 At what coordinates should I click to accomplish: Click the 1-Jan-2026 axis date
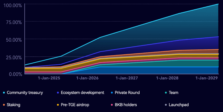(87, 78)
